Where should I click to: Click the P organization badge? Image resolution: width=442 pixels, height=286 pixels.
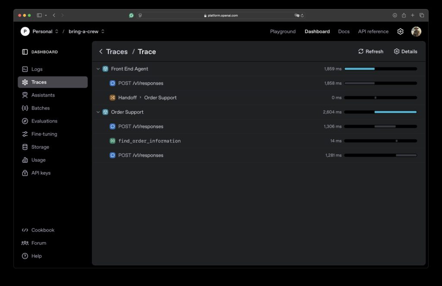(25, 31)
